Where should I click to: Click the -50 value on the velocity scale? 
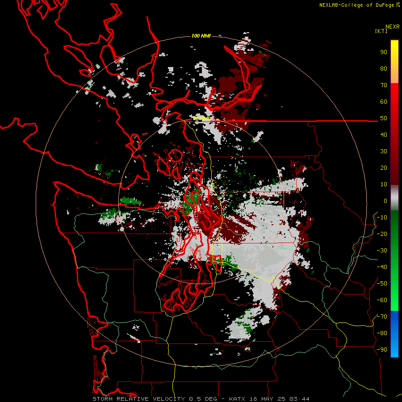click(382, 284)
